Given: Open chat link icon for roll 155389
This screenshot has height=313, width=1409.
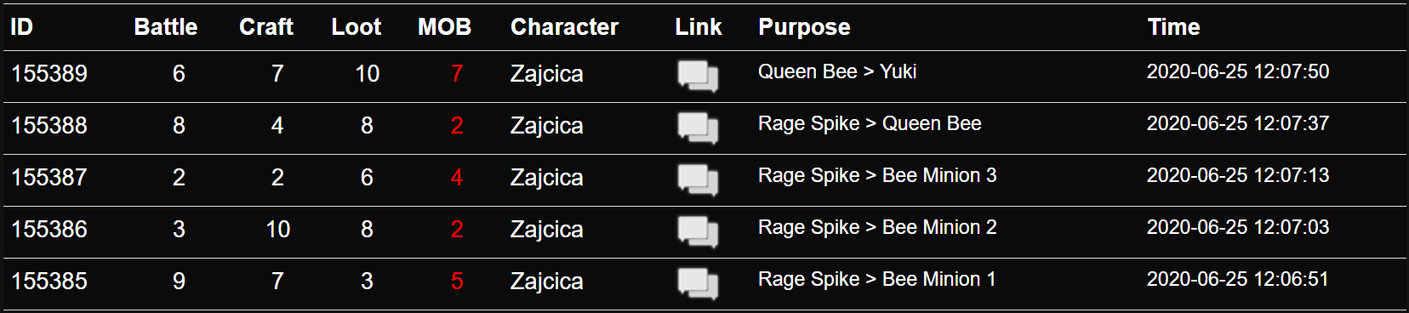Looking at the screenshot, I should pos(698,76).
